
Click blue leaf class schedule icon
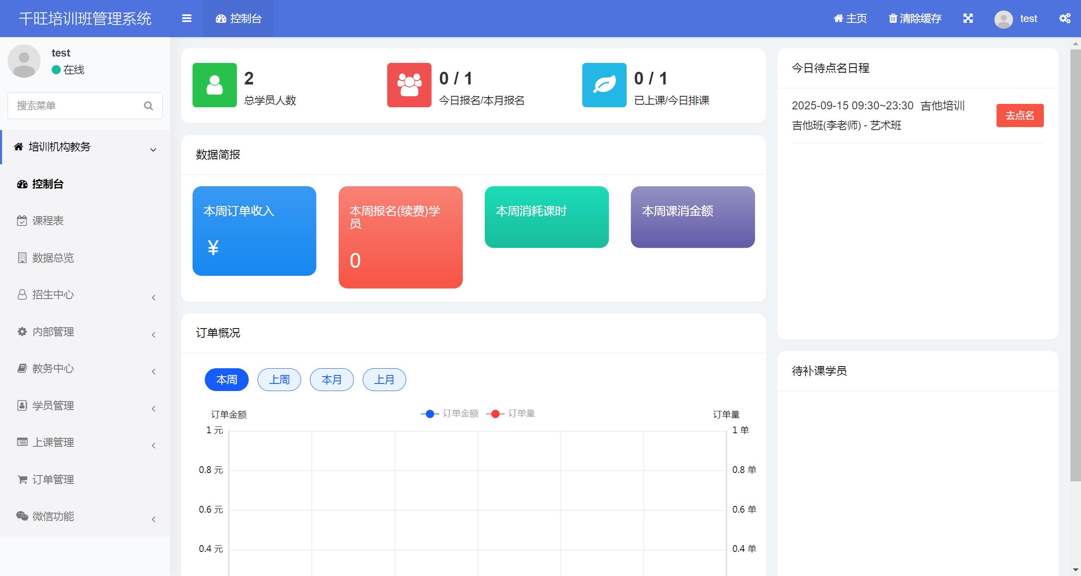(604, 85)
